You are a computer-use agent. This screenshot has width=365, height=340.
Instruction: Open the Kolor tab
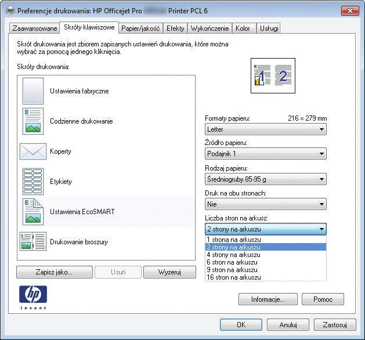244,28
